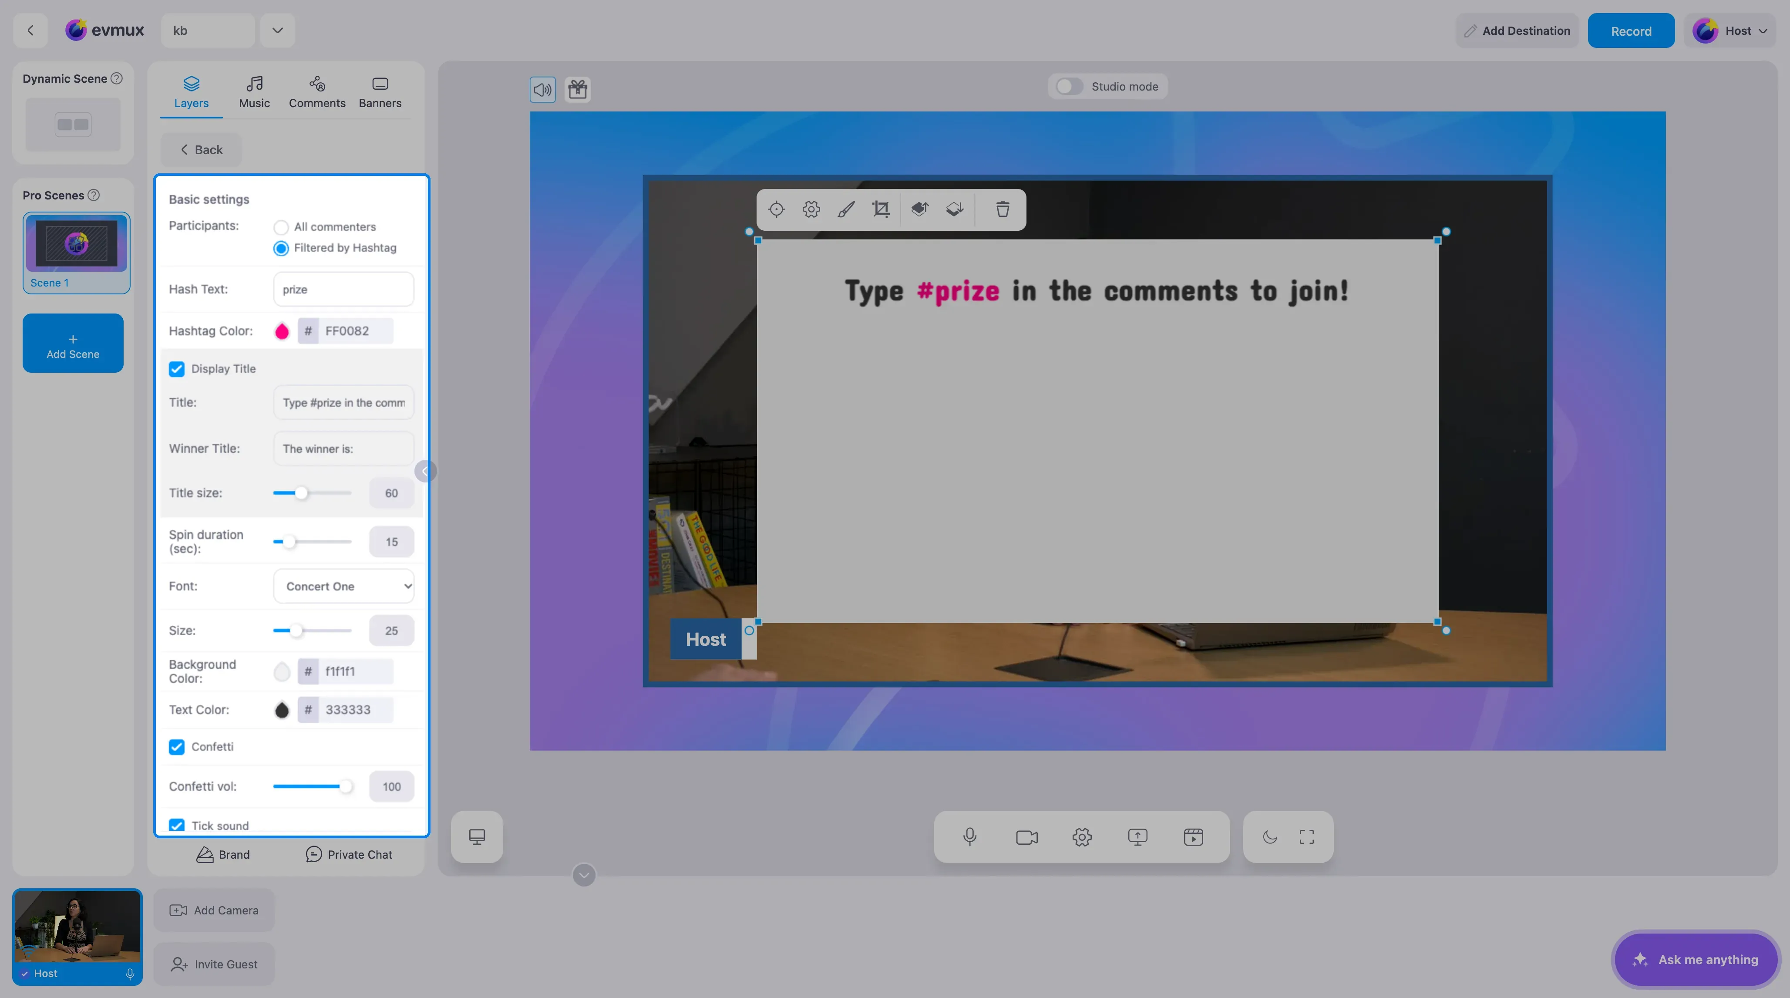Click the Title size slider

(x=312, y=493)
